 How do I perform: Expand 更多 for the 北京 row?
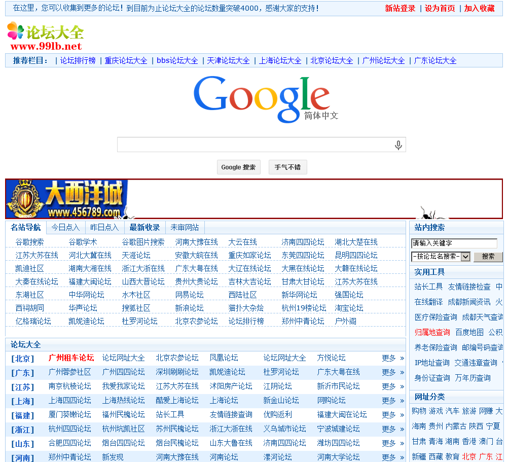click(x=393, y=359)
